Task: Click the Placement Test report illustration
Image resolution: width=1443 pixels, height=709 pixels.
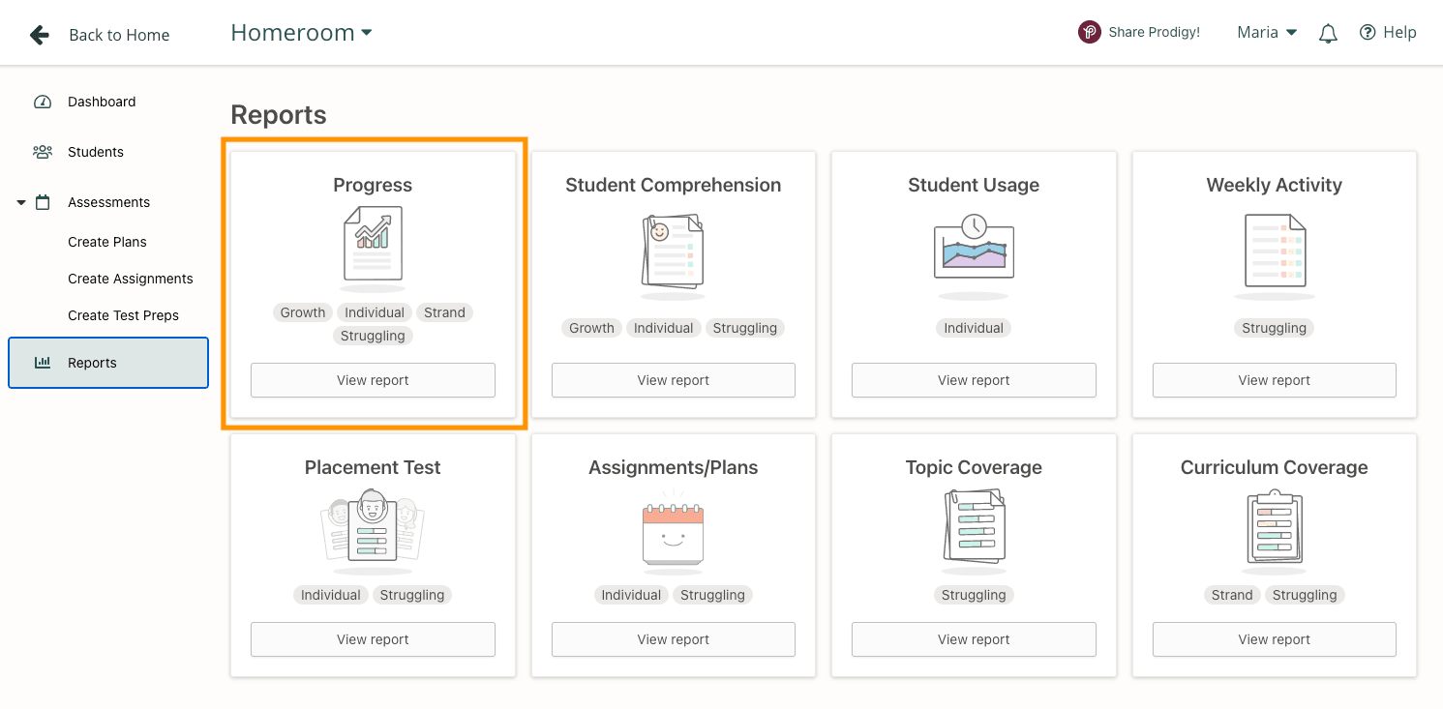Action: [x=373, y=527]
